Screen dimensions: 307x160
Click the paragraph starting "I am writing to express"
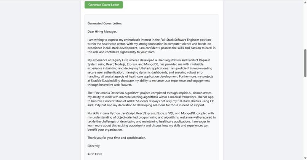point(152,46)
